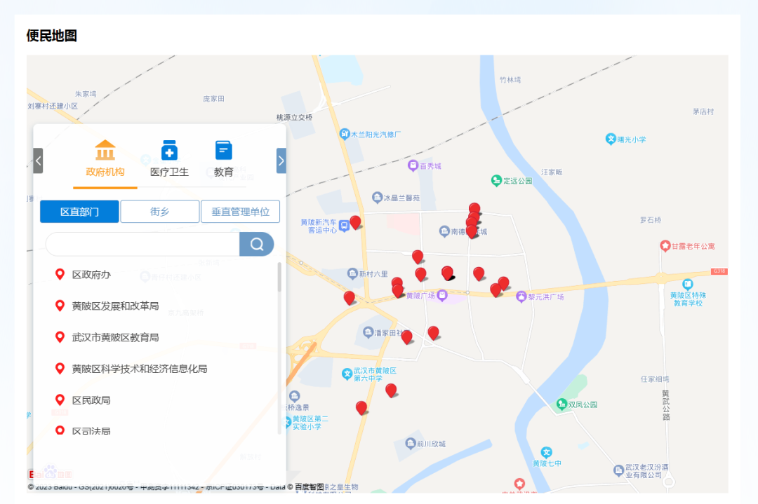The width and height of the screenshot is (758, 504).
Task: Choose the 垂直管理单位 filter tab
Action: tap(240, 212)
